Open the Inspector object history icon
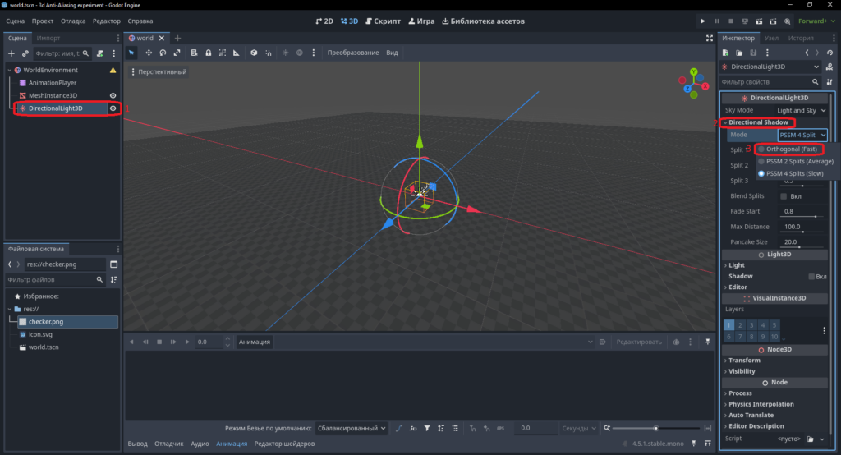This screenshot has height=455, width=841. 830,53
